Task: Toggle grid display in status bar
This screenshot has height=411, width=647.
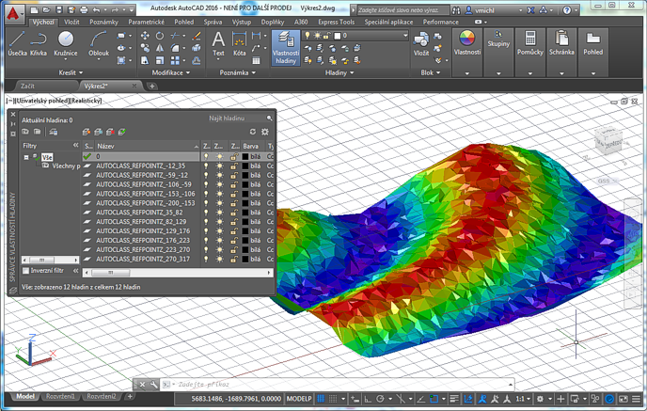Action: [x=321, y=399]
